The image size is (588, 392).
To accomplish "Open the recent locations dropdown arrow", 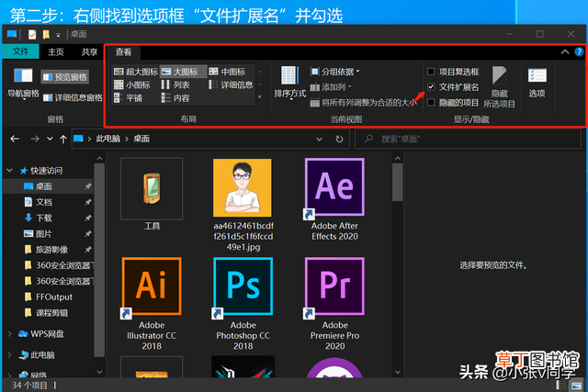I will tap(50, 139).
